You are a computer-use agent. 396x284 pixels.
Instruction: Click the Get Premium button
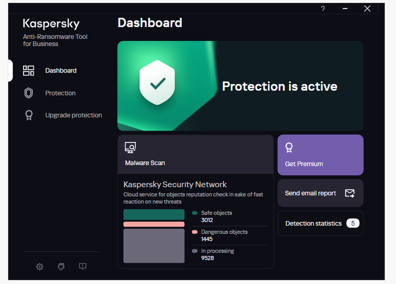(x=320, y=155)
